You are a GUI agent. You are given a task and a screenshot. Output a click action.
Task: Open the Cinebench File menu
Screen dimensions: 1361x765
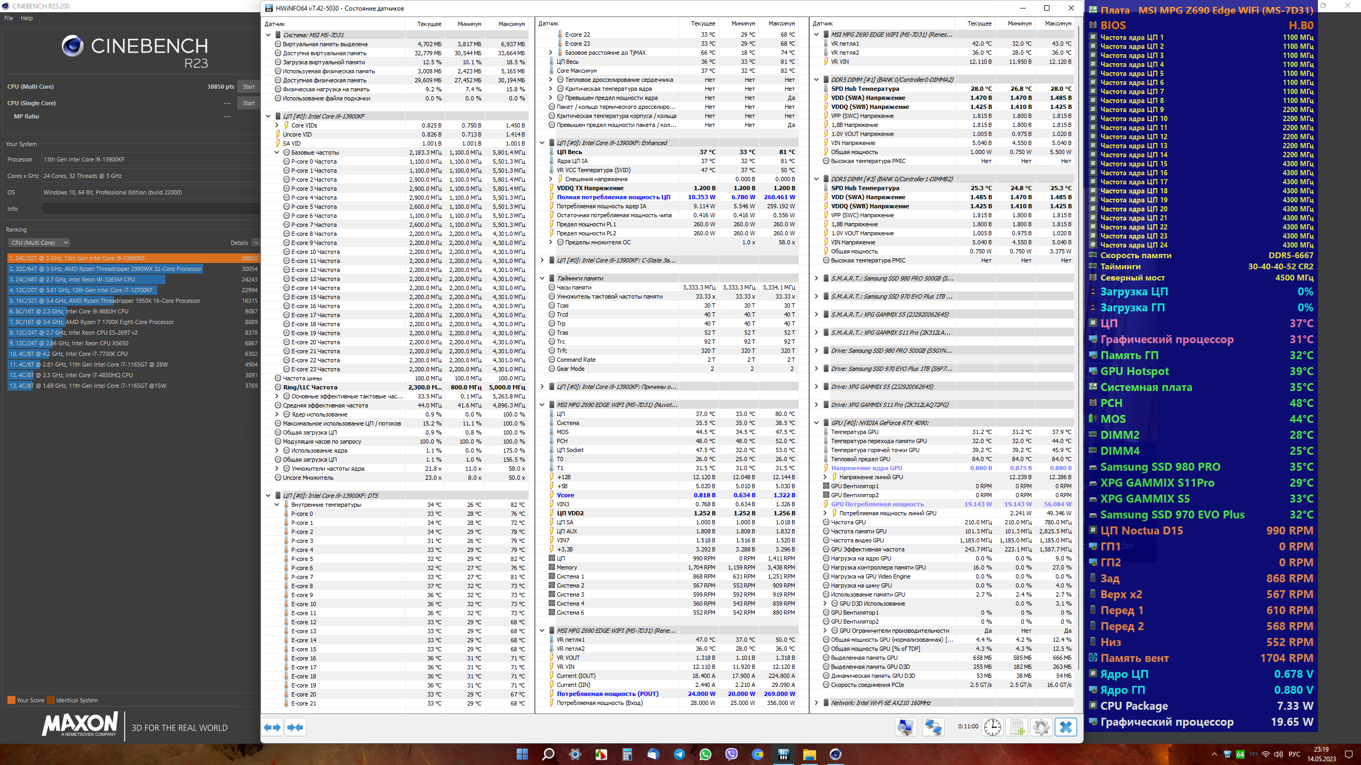click(9, 18)
